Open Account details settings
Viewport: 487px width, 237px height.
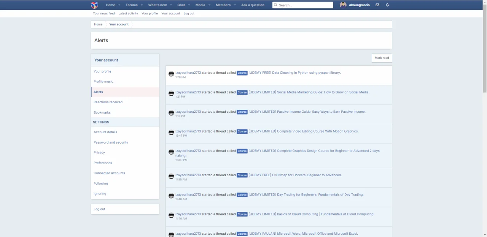pos(125,132)
